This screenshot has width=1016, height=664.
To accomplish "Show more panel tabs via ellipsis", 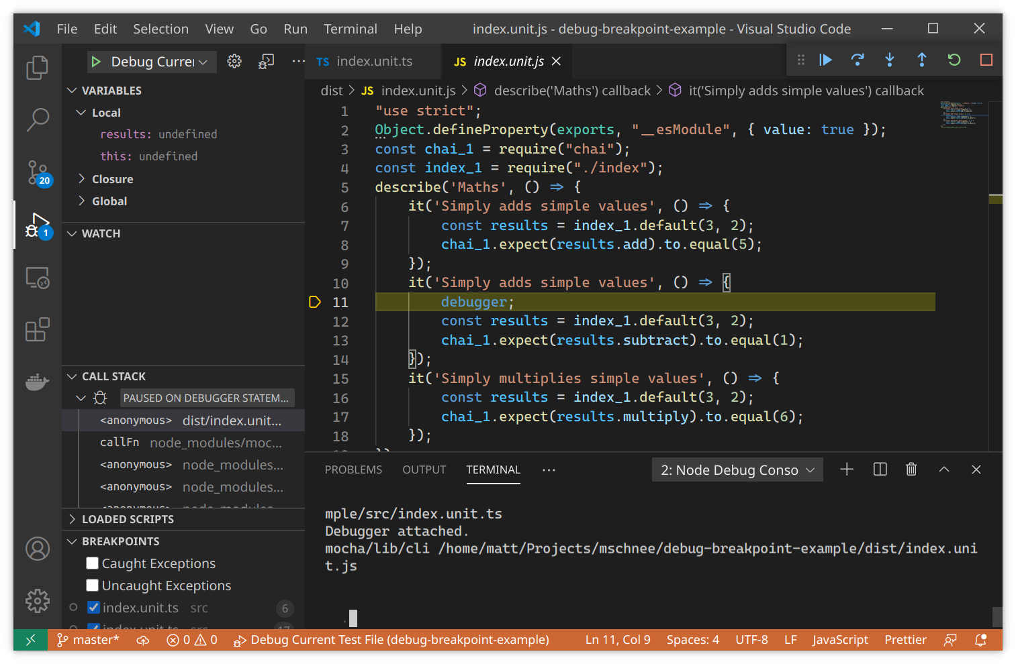I will coord(549,469).
